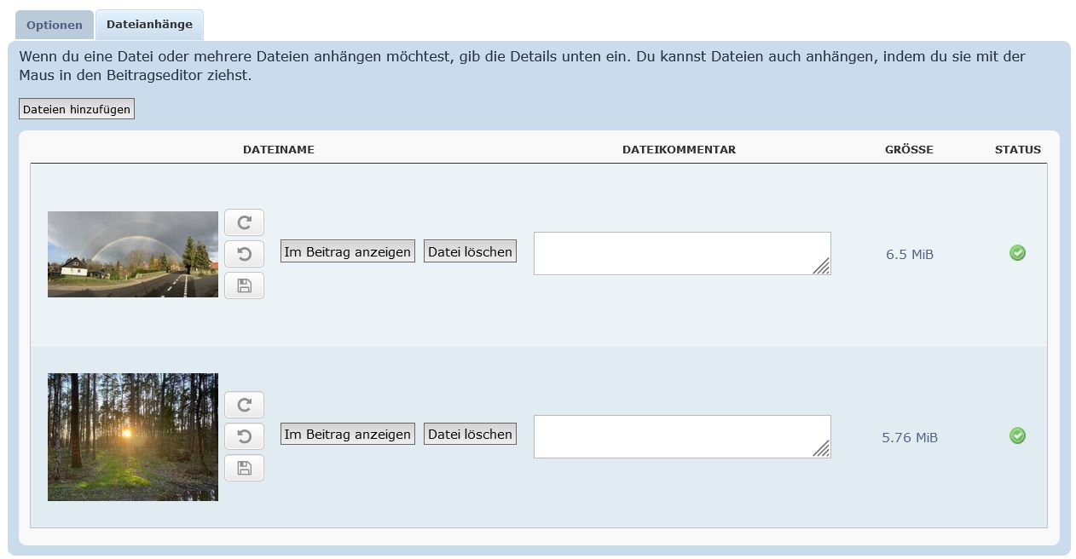
Task: Click the green status checkmark for 6.5 MiB file
Action: [1017, 253]
